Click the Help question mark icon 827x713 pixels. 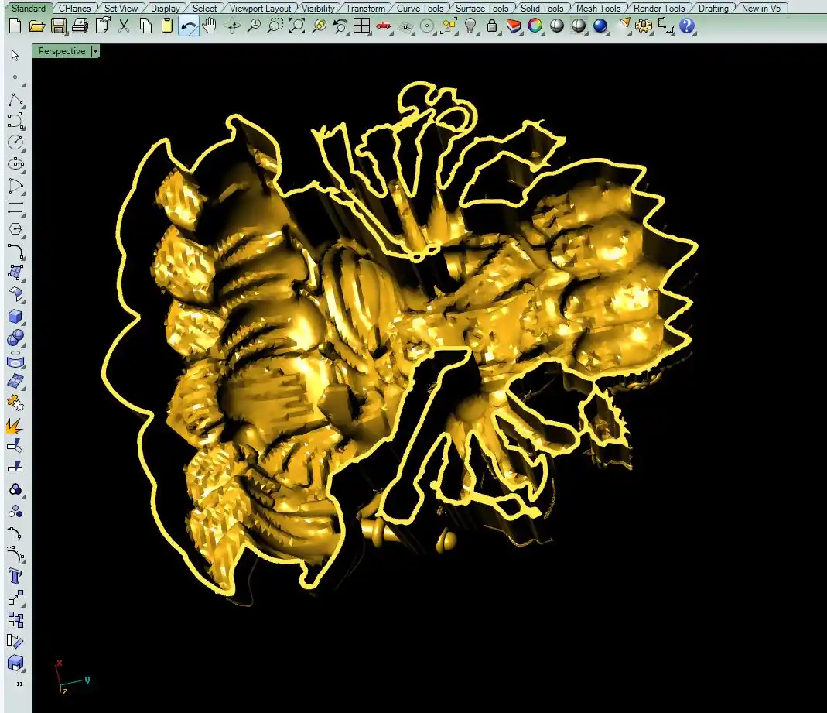(x=687, y=26)
